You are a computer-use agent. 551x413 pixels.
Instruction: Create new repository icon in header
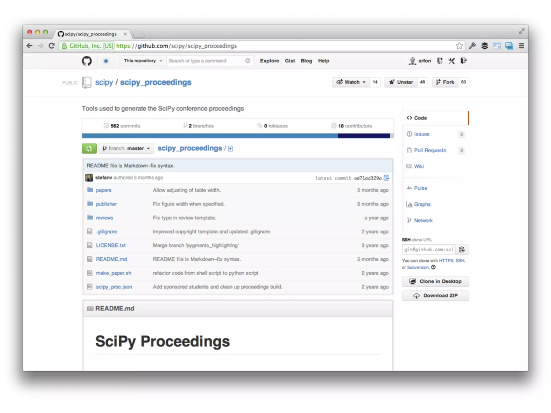440,61
